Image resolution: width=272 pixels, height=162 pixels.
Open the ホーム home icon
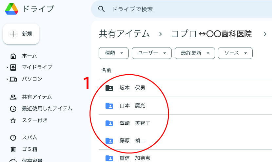(13, 56)
